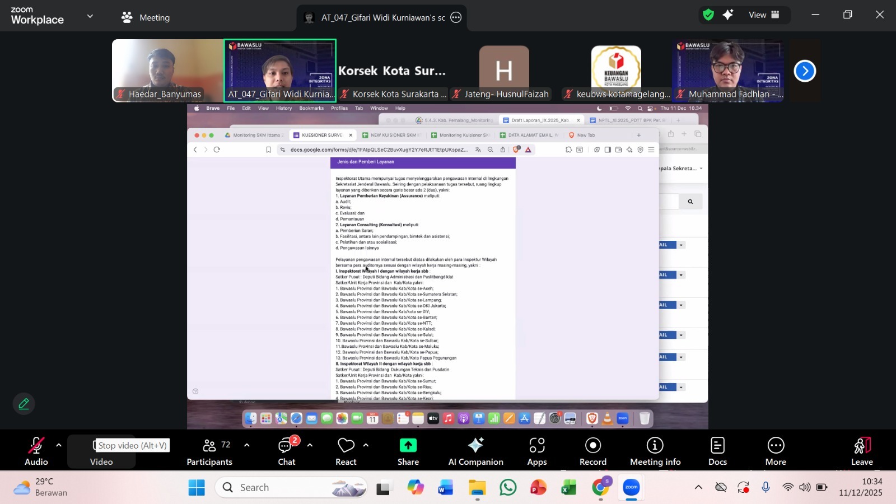Viewport: 896px width, 504px height.
Task: Expand the React options arrow
Action: click(x=366, y=445)
